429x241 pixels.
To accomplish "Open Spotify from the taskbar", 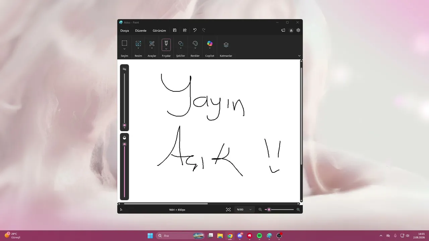I will click(259, 236).
